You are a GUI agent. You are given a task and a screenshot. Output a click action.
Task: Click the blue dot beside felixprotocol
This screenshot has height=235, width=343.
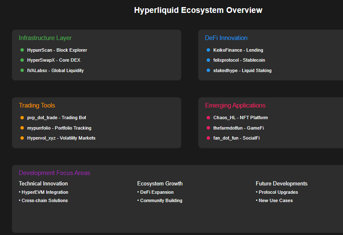[x=208, y=60]
